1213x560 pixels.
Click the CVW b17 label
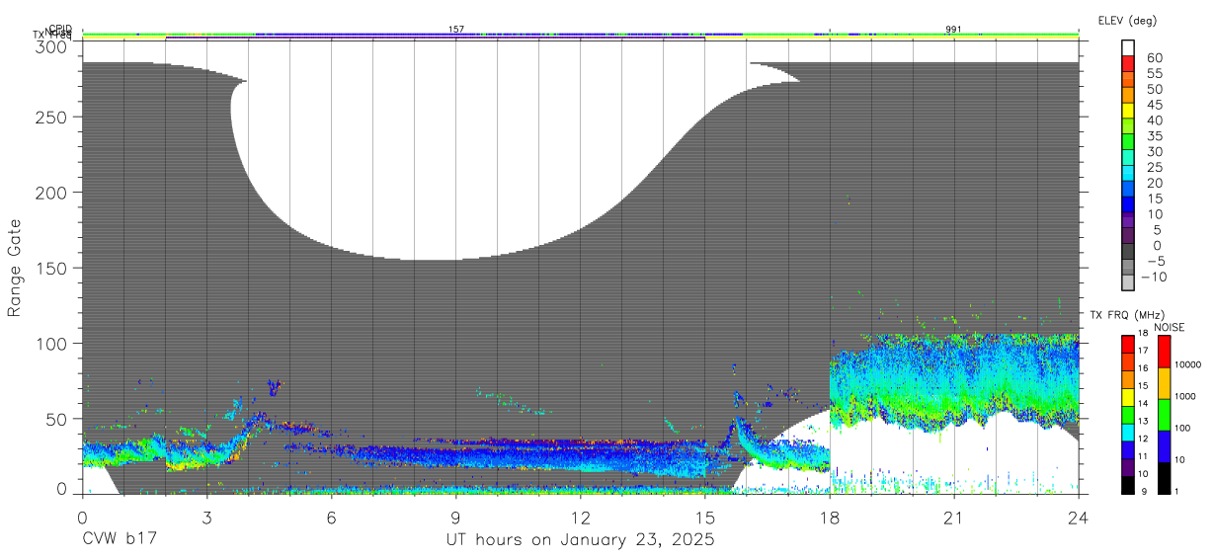(x=120, y=540)
